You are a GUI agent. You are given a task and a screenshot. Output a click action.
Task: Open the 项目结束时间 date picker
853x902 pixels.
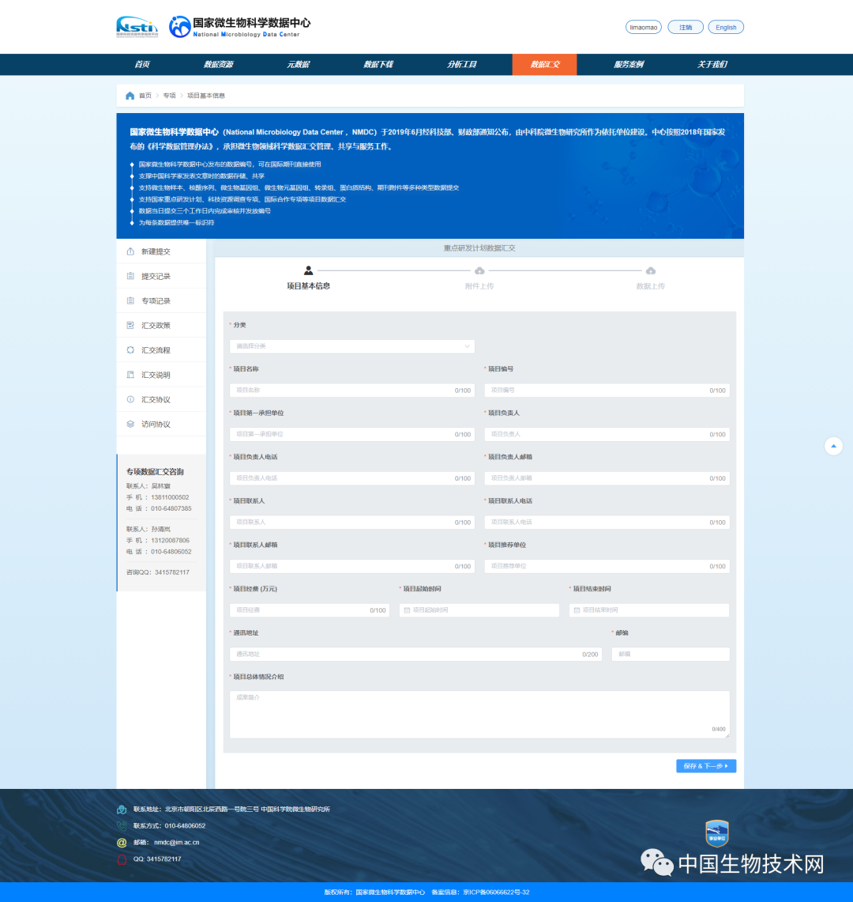click(648, 610)
